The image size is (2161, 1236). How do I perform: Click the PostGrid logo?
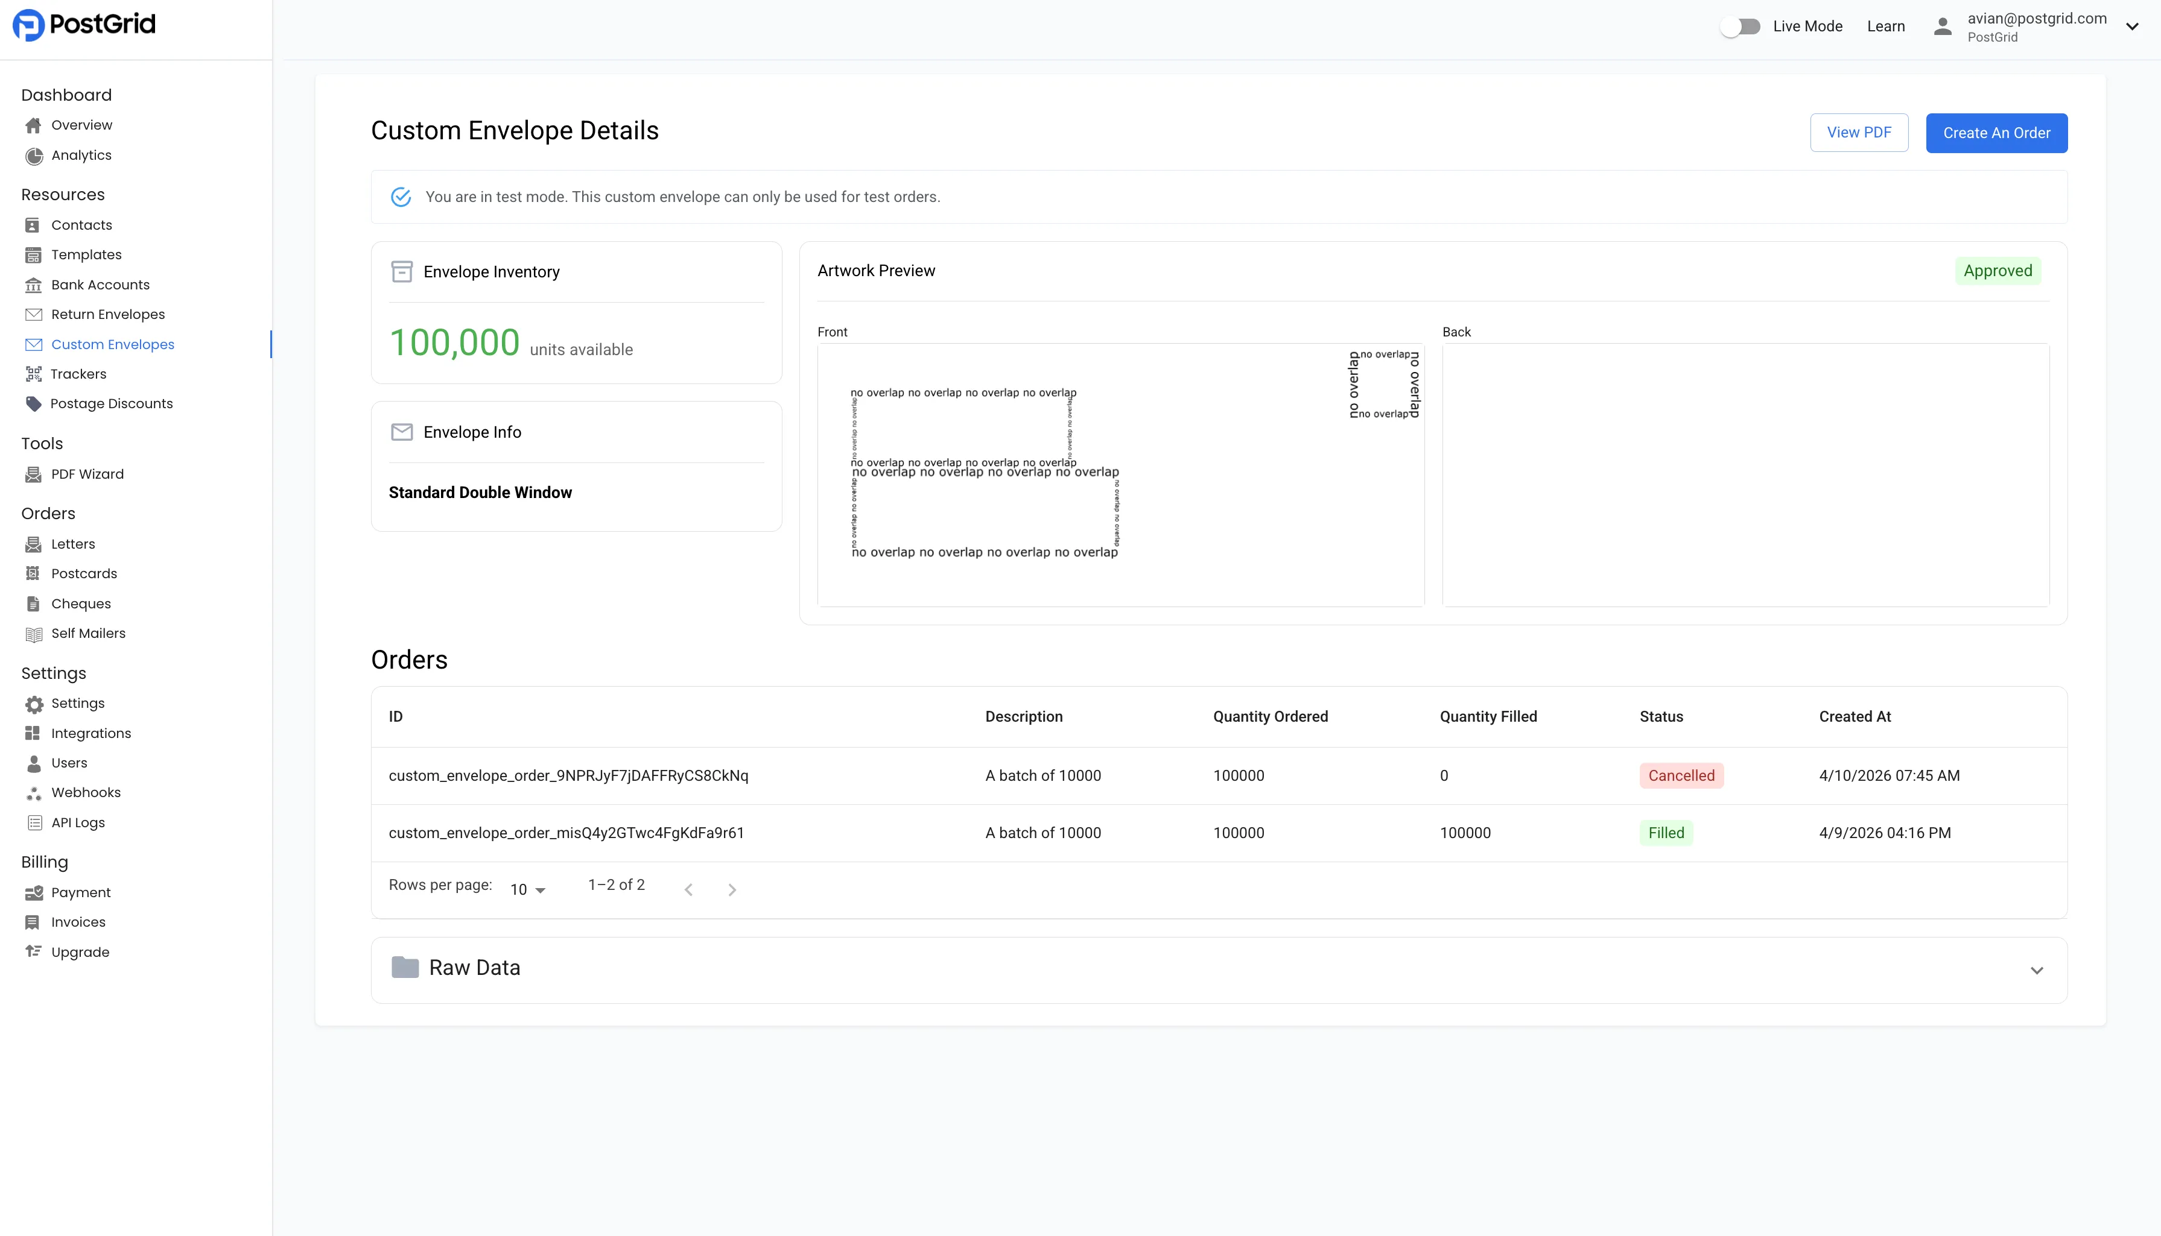[84, 25]
